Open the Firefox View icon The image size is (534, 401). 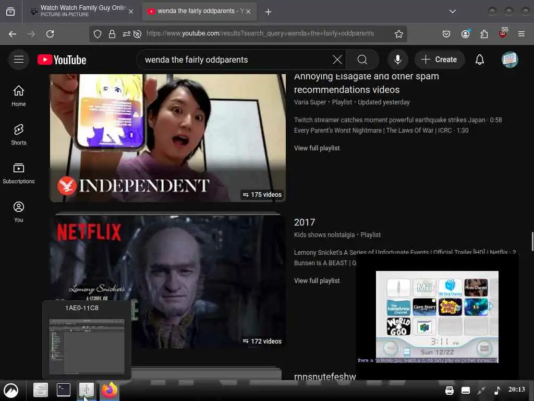coord(10,11)
